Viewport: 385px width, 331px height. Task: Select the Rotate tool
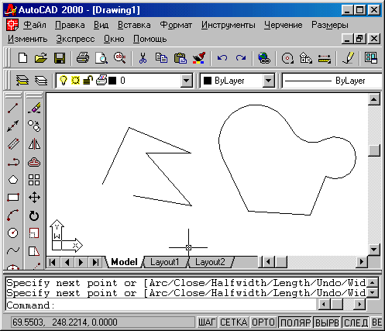34,215
